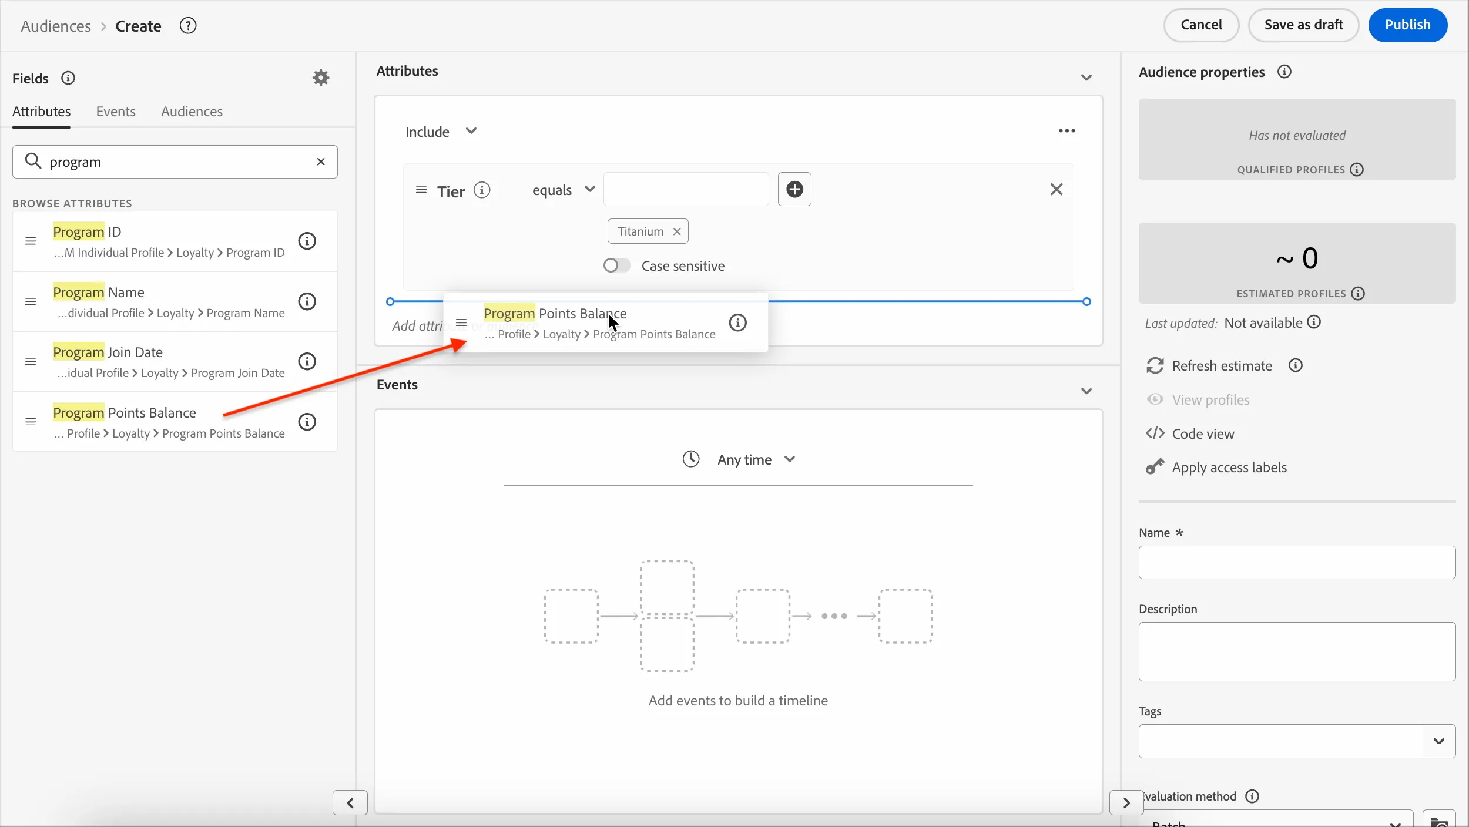The height and width of the screenshot is (827, 1469).
Task: Click the Tier value input field
Action: [686, 189]
